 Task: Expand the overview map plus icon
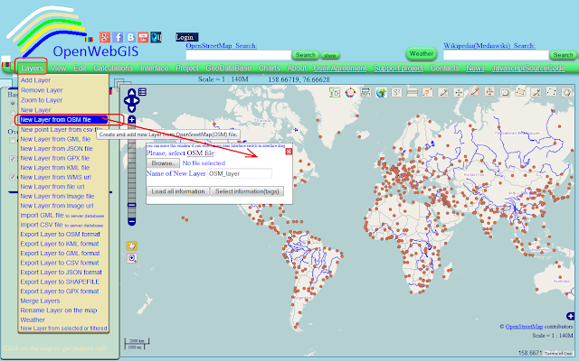pos(570,316)
